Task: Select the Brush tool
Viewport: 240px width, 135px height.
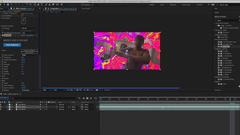Action: [x=46, y=5]
